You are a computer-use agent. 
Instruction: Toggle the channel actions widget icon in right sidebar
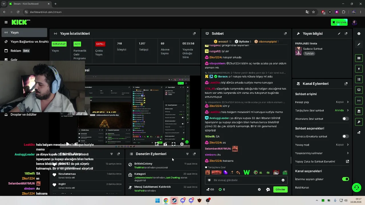pyautogui.click(x=359, y=111)
